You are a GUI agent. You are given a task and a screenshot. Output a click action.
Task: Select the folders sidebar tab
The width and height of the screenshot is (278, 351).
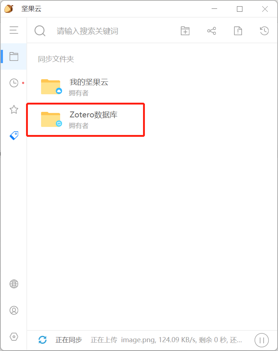(x=14, y=56)
